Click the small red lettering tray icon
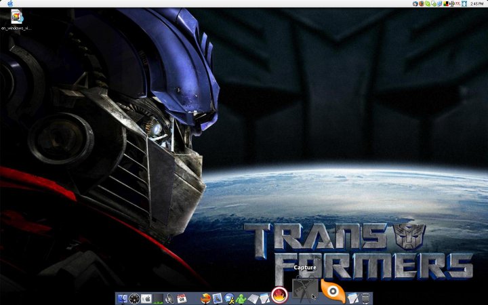Viewport: 488px width, 305px height. 457,4
